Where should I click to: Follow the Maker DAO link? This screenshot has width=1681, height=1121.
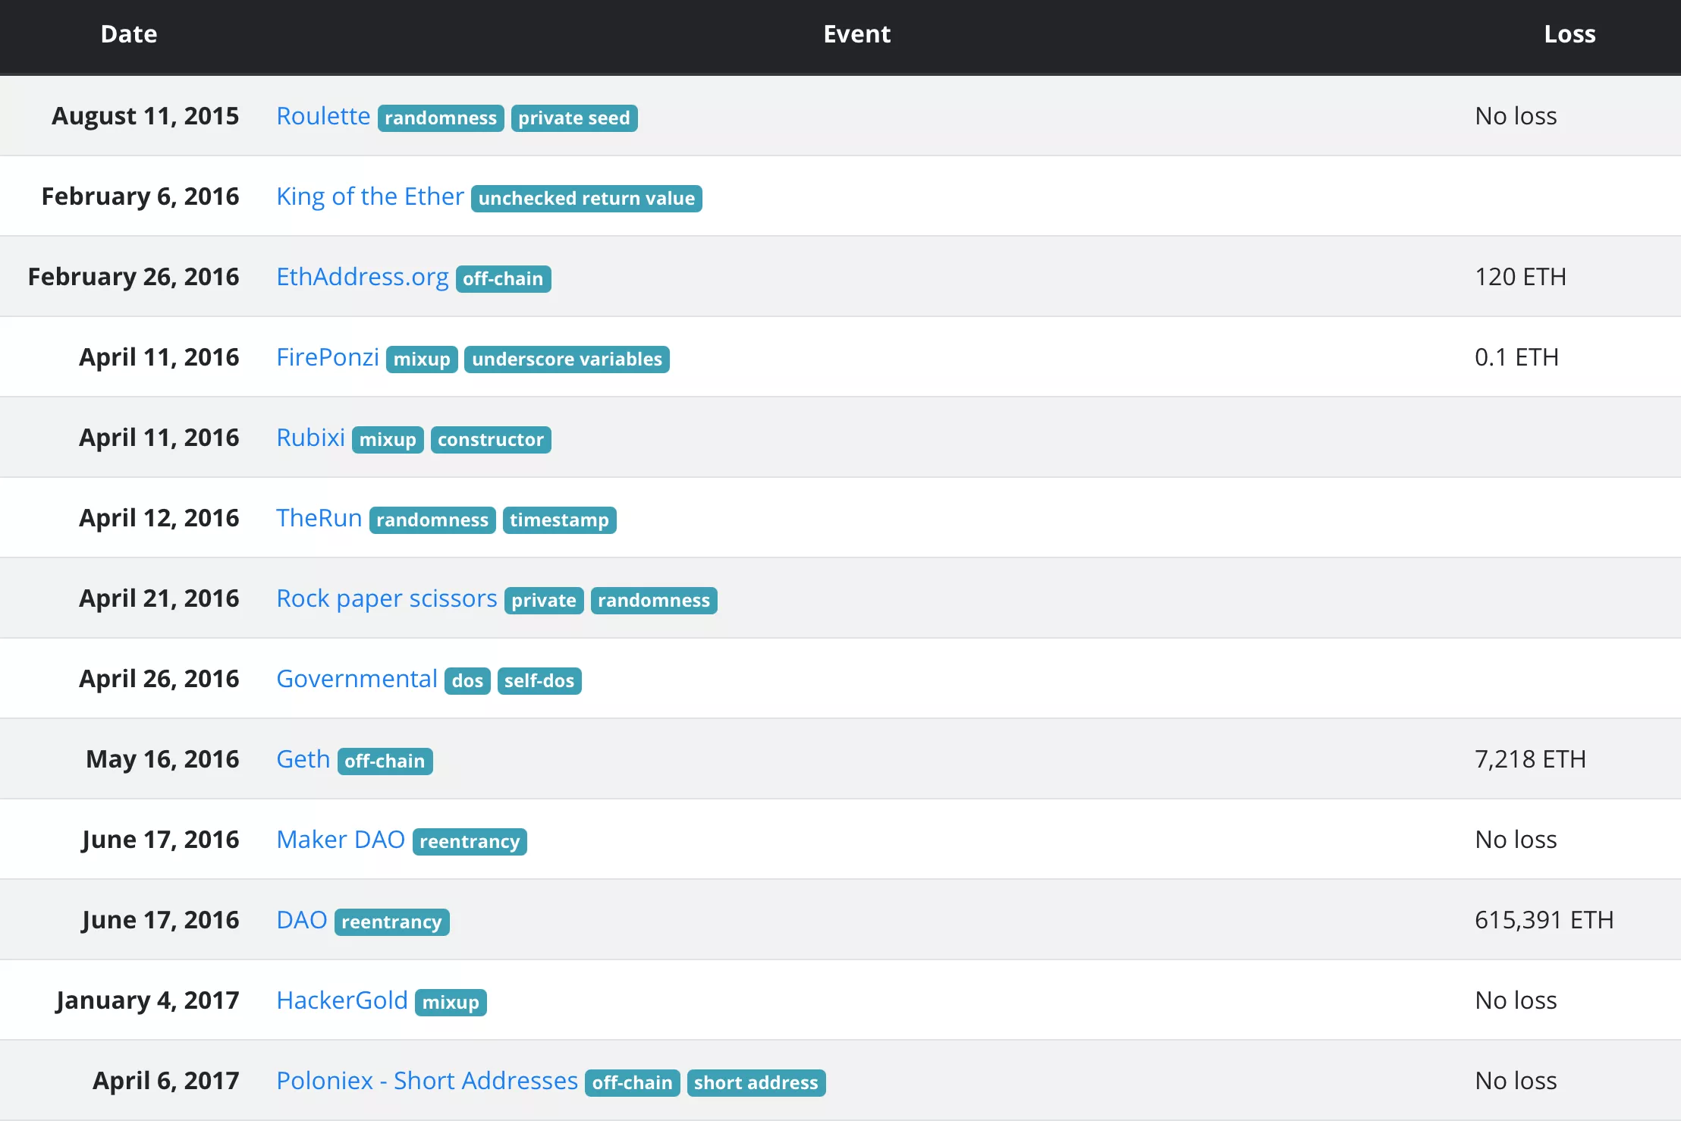coord(341,840)
